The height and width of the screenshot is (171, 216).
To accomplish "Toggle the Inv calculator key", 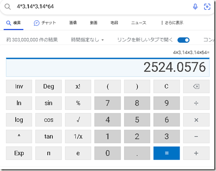I will click(19, 86).
